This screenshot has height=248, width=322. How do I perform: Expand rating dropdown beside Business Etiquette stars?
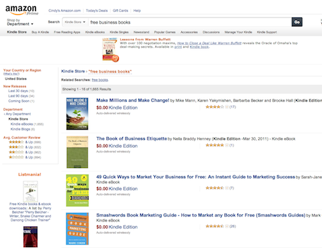227,145
